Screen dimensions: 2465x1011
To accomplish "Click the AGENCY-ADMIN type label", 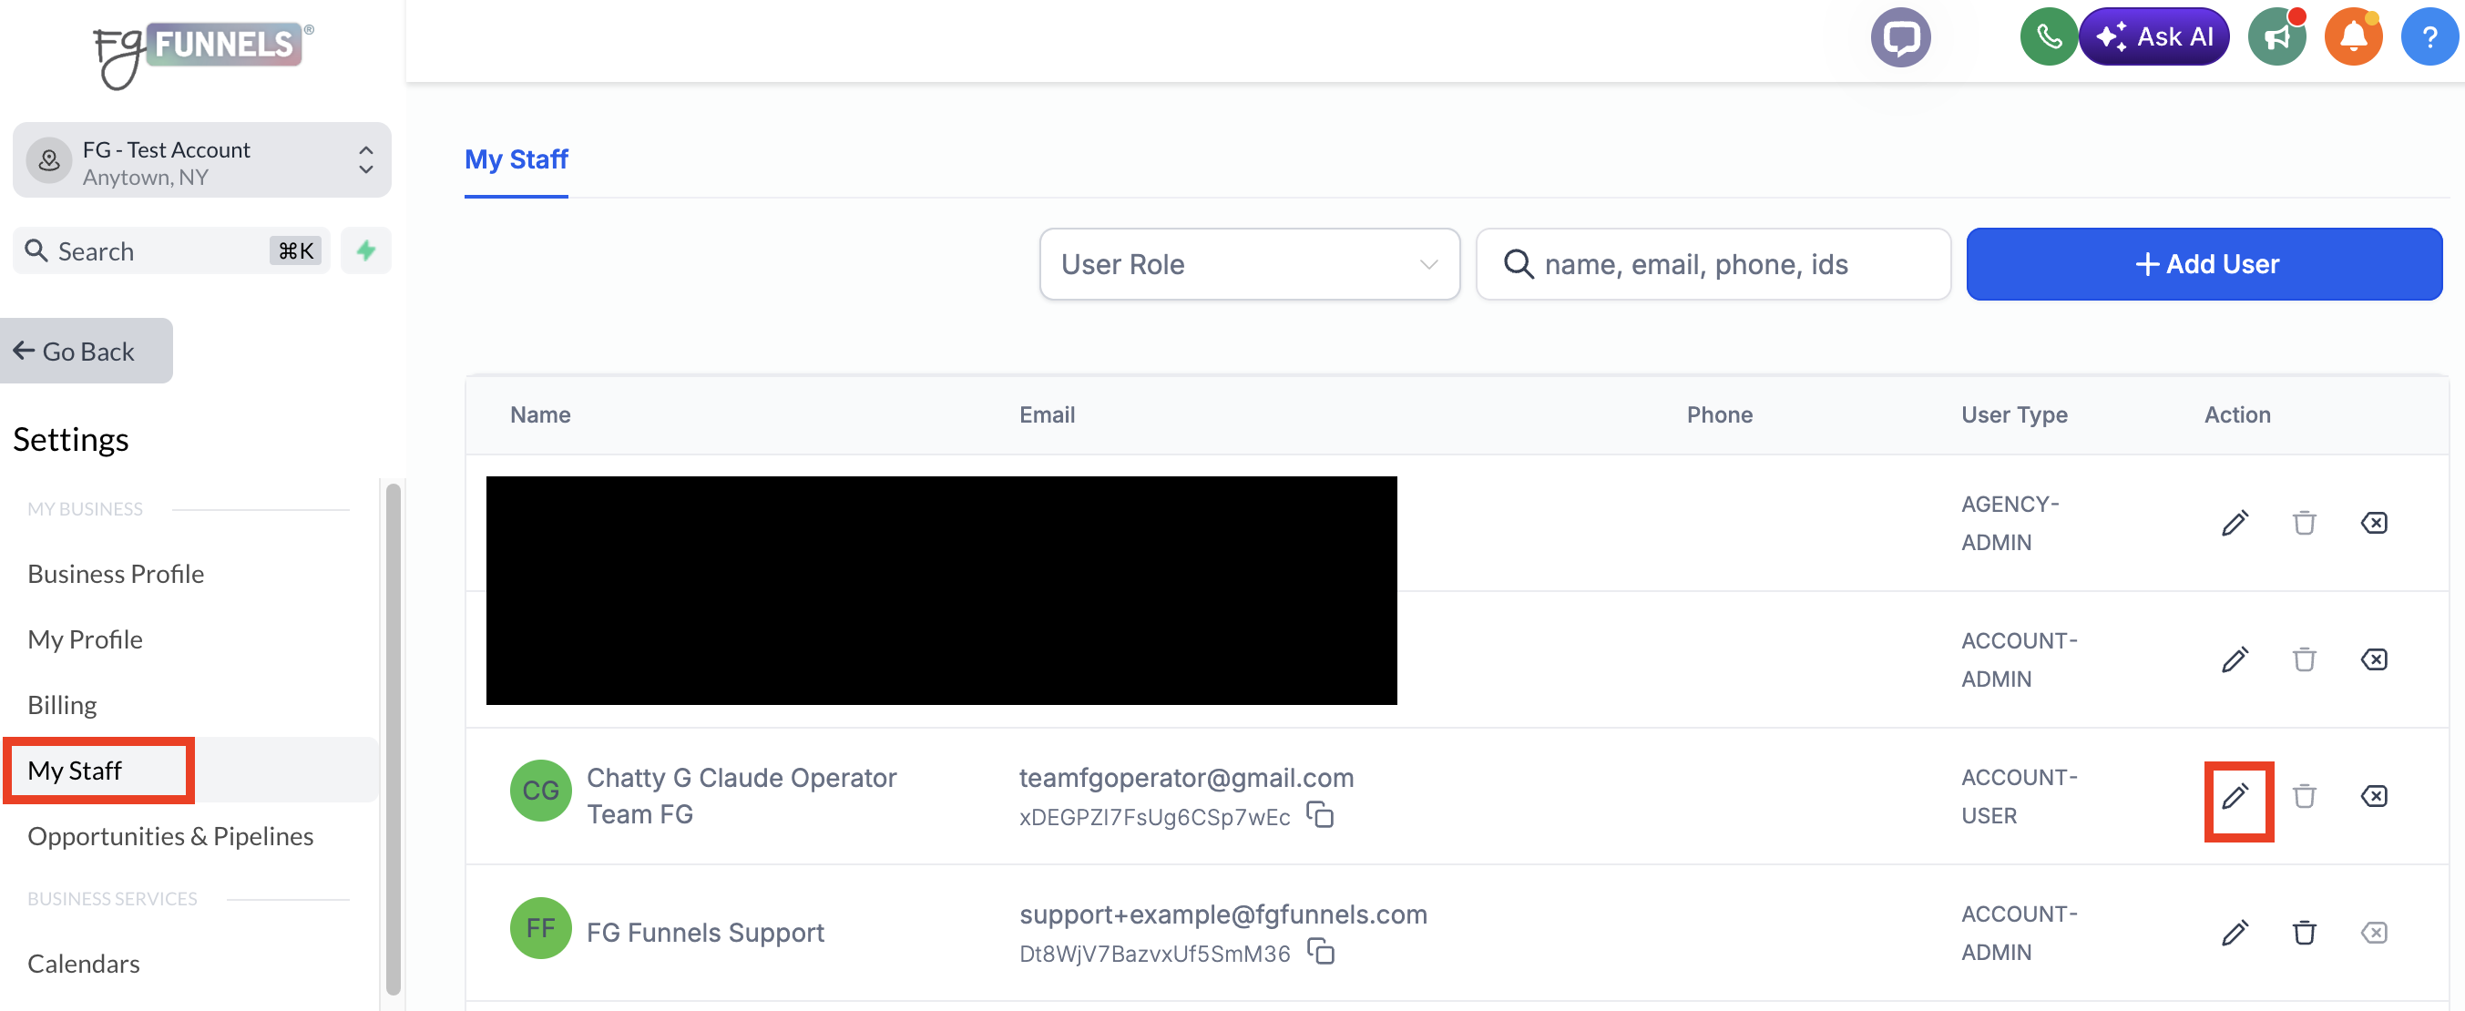I will (x=2010, y=523).
